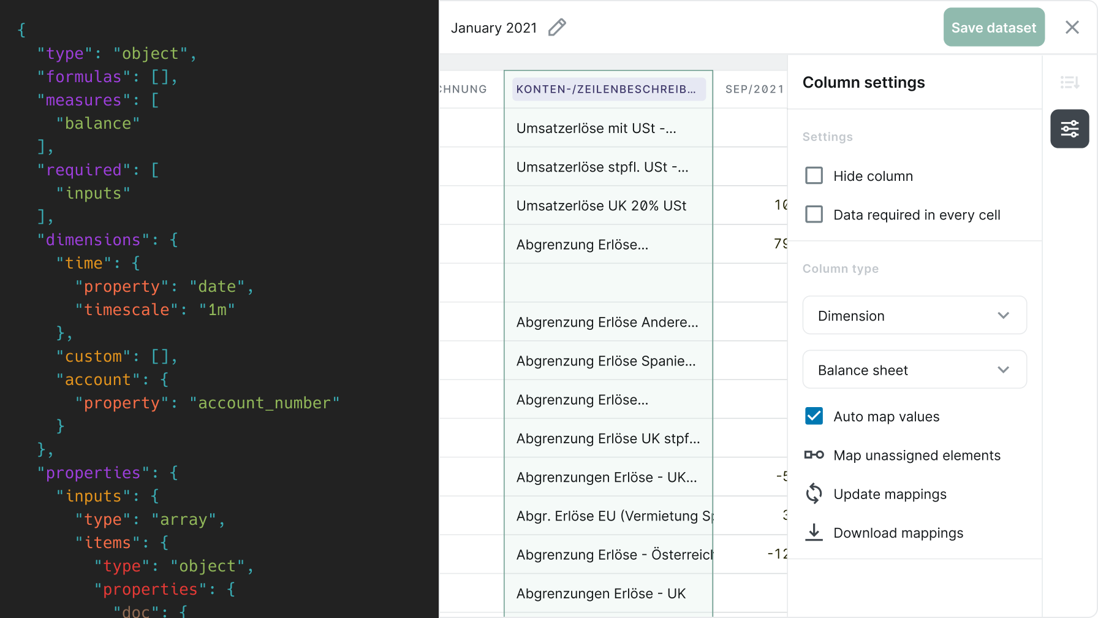The image size is (1098, 618).
Task: Select cell Abgrenzung Erlöse Andere...
Action: 608,322
